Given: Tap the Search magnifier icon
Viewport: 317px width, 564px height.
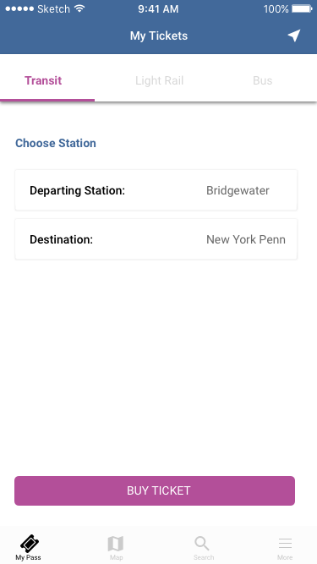Looking at the screenshot, I should coord(202,544).
